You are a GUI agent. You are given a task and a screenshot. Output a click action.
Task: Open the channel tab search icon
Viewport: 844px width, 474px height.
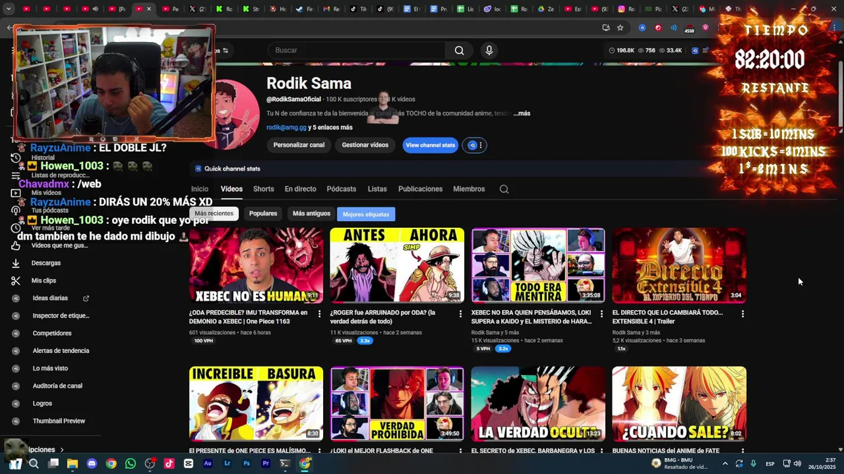[504, 189]
